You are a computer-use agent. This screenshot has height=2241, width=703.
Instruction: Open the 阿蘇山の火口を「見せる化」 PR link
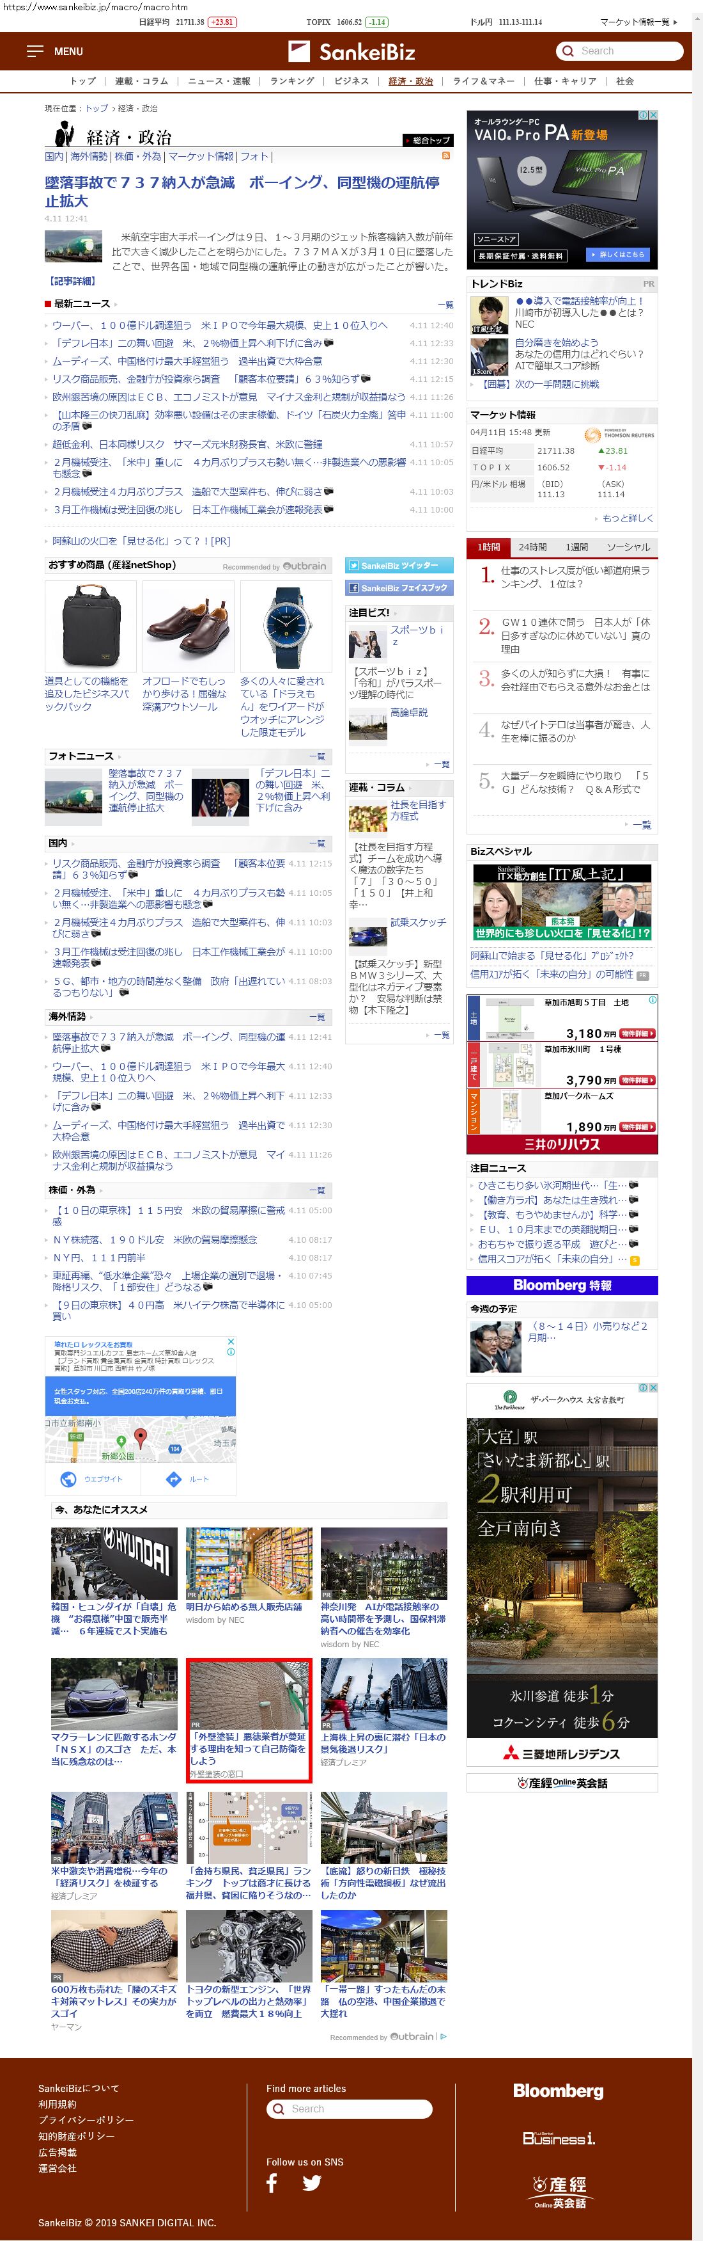click(141, 541)
